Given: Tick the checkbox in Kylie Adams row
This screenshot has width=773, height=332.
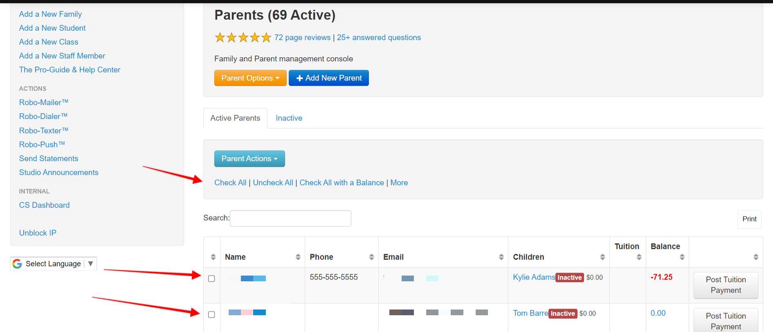Looking at the screenshot, I should [x=211, y=278].
